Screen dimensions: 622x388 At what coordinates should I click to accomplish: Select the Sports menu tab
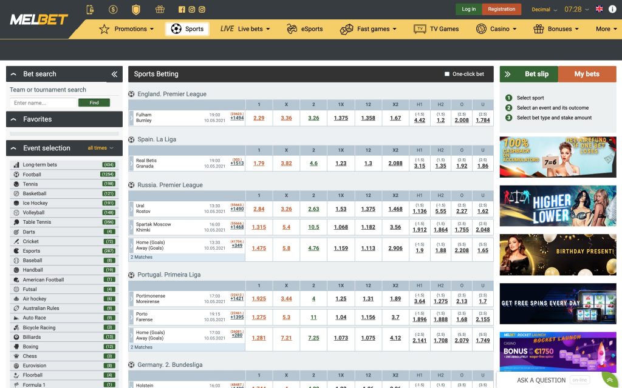click(x=187, y=29)
